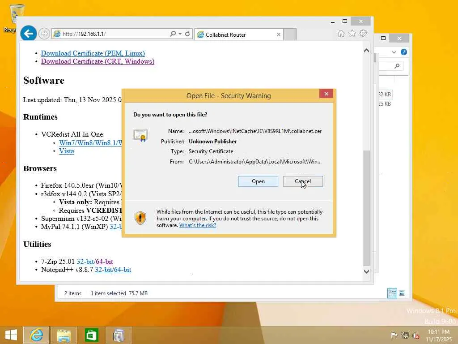The height and width of the screenshot is (344, 458).
Task: Maximize the Internet Explorer window
Action: [345, 21]
